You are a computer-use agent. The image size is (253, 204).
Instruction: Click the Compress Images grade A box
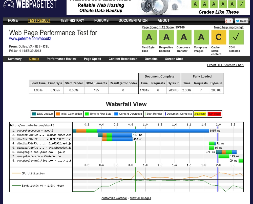201,37
